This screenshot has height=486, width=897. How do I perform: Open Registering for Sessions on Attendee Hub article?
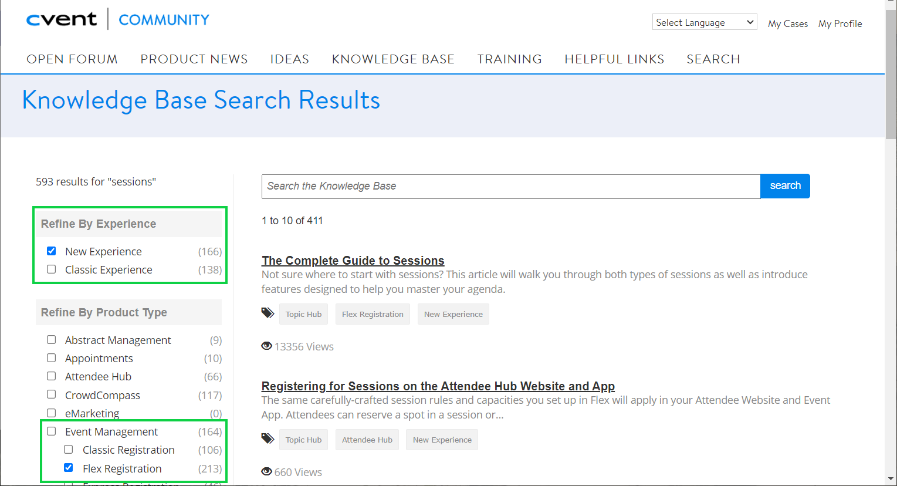coord(438,386)
